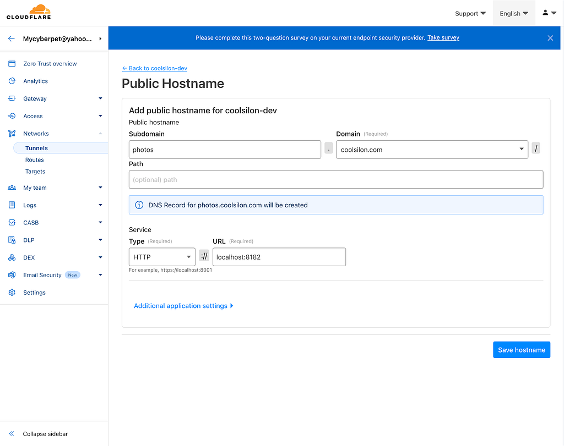Open the Support dropdown menu
Image resolution: width=564 pixels, height=446 pixels.
[470, 13]
